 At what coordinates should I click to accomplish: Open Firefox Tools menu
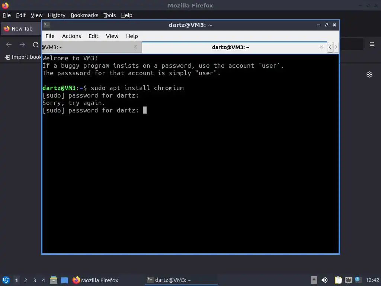(110, 15)
